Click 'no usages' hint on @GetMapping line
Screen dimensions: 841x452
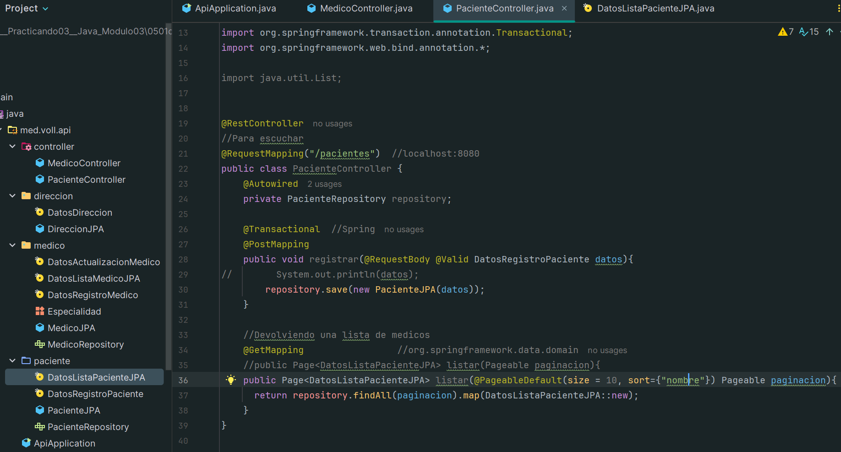607,350
